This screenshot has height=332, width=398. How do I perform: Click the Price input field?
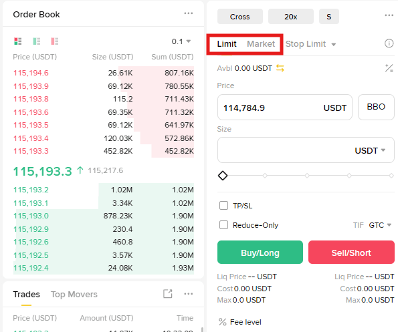point(285,108)
